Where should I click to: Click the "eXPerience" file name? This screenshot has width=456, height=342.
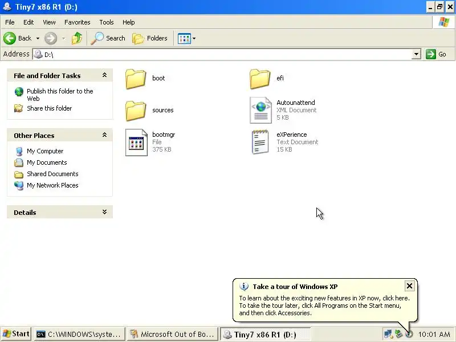(x=292, y=135)
